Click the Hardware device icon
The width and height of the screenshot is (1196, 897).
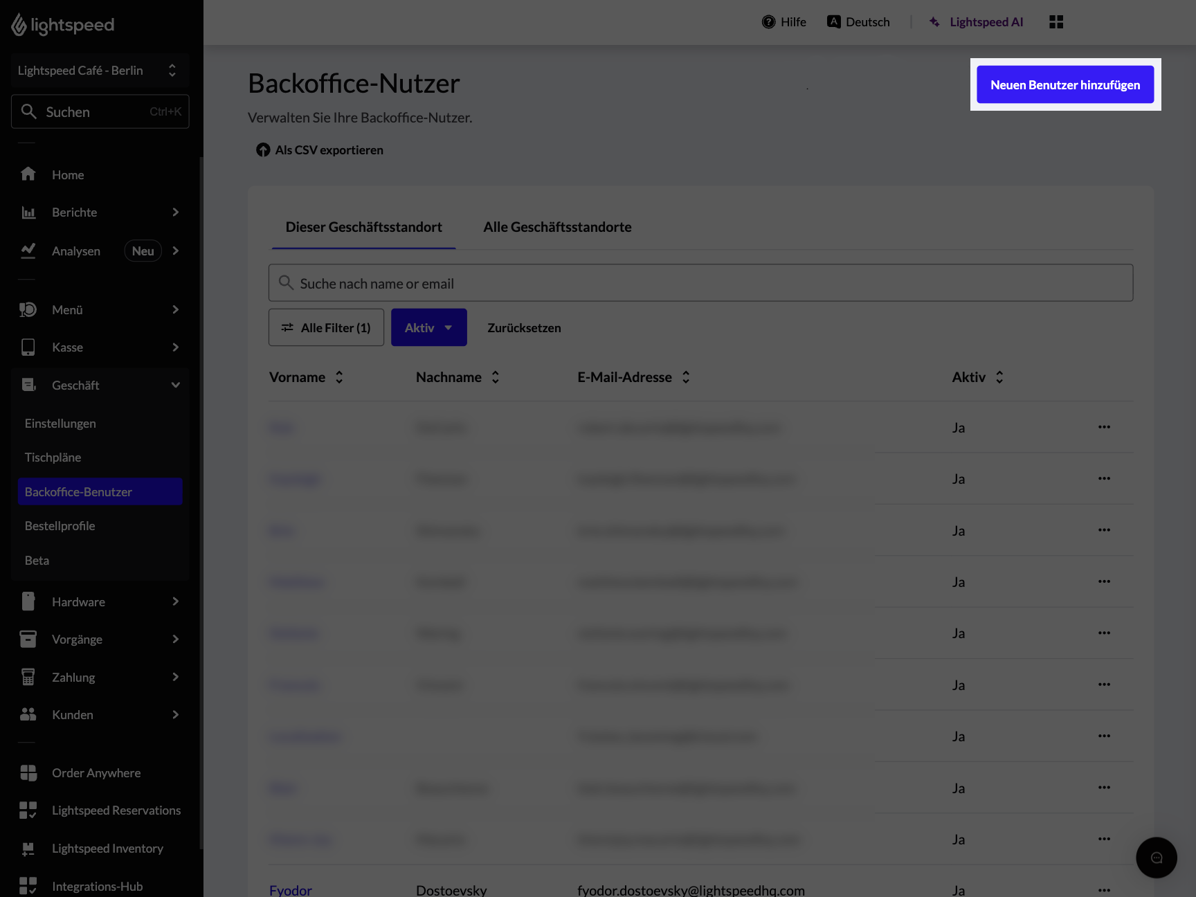click(x=28, y=601)
